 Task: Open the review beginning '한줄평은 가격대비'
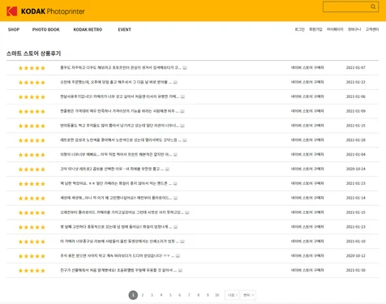(x=119, y=111)
